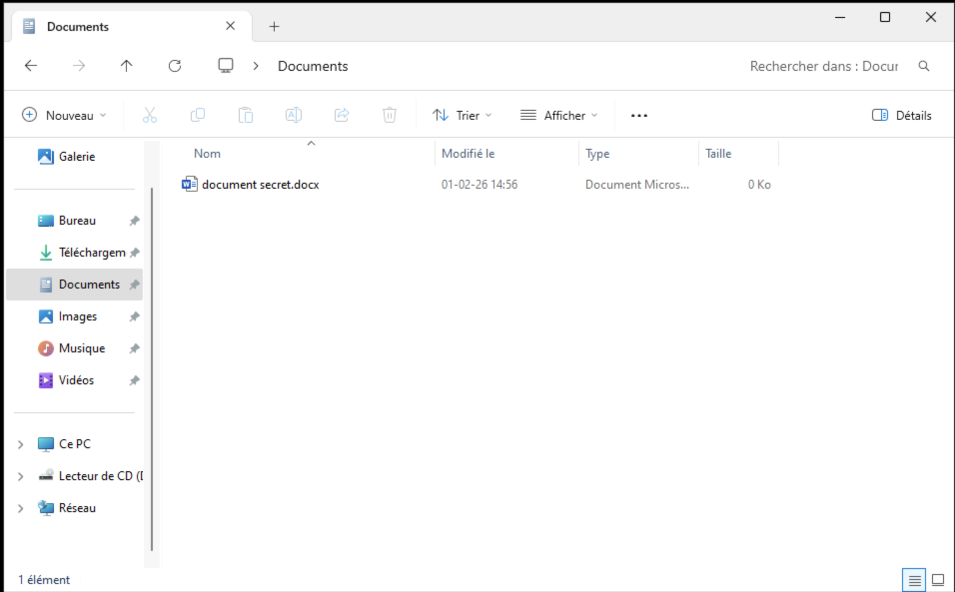
Task: Select Ce PC in the sidebar
Action: (75, 444)
